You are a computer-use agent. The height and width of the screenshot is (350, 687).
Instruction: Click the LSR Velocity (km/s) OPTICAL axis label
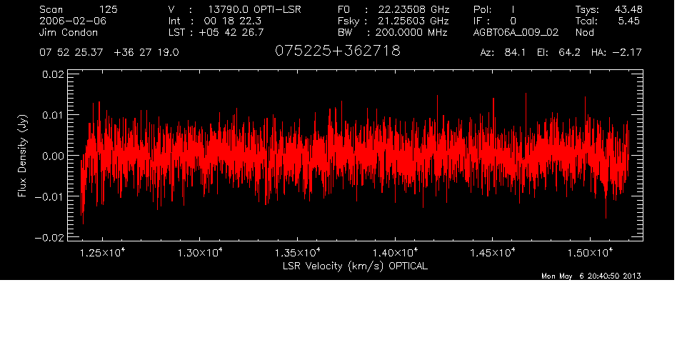355,266
